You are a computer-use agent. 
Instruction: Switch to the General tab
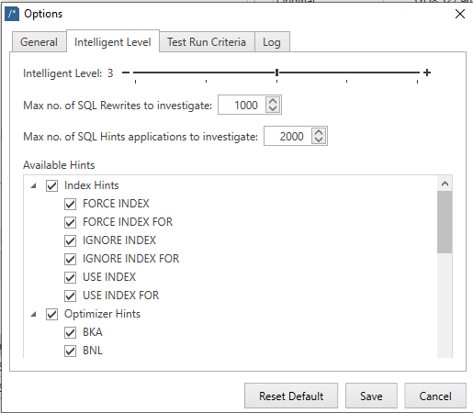39,42
